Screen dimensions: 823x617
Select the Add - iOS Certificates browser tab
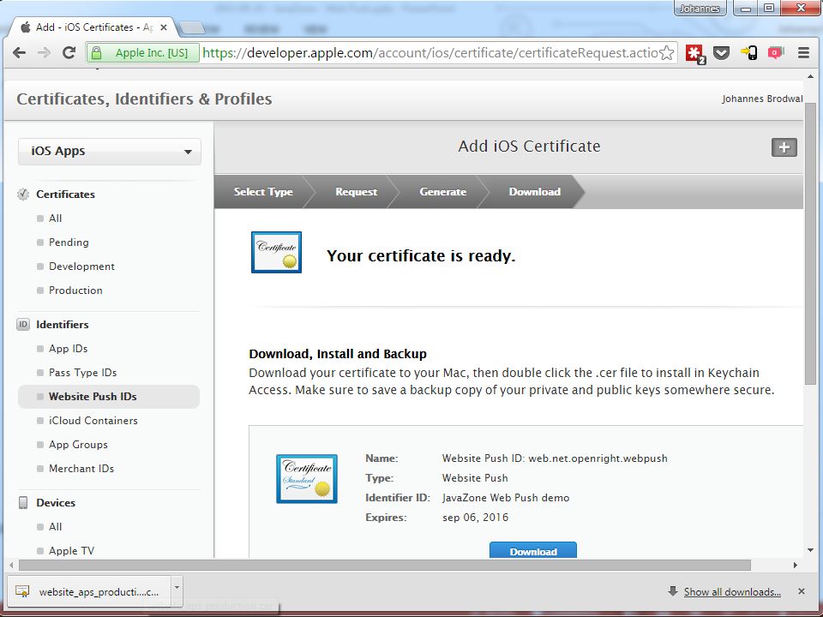pyautogui.click(x=93, y=27)
